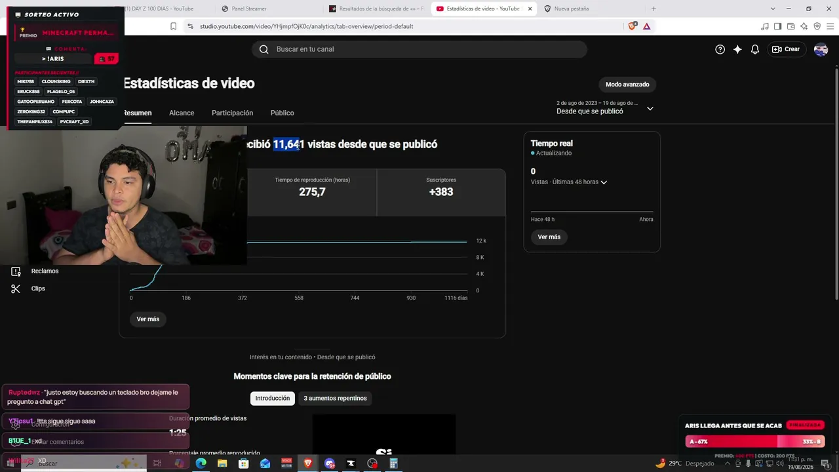
Task: Expand the 'Desde que se publicó' date range dropdown
Action: click(x=604, y=108)
